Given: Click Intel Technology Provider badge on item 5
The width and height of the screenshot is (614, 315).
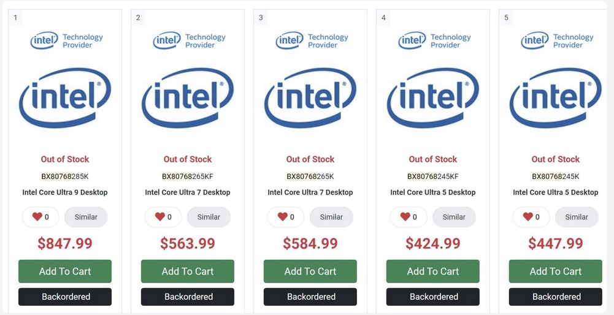Looking at the screenshot, I should (556, 40).
